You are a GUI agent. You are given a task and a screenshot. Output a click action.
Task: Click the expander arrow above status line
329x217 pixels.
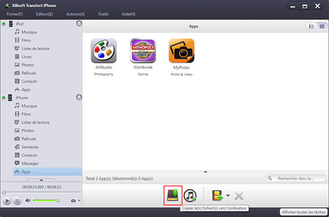206,172
